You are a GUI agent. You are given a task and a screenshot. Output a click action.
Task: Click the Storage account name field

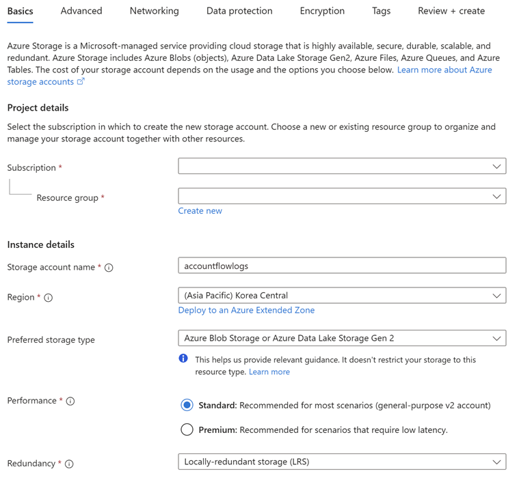pyautogui.click(x=342, y=266)
